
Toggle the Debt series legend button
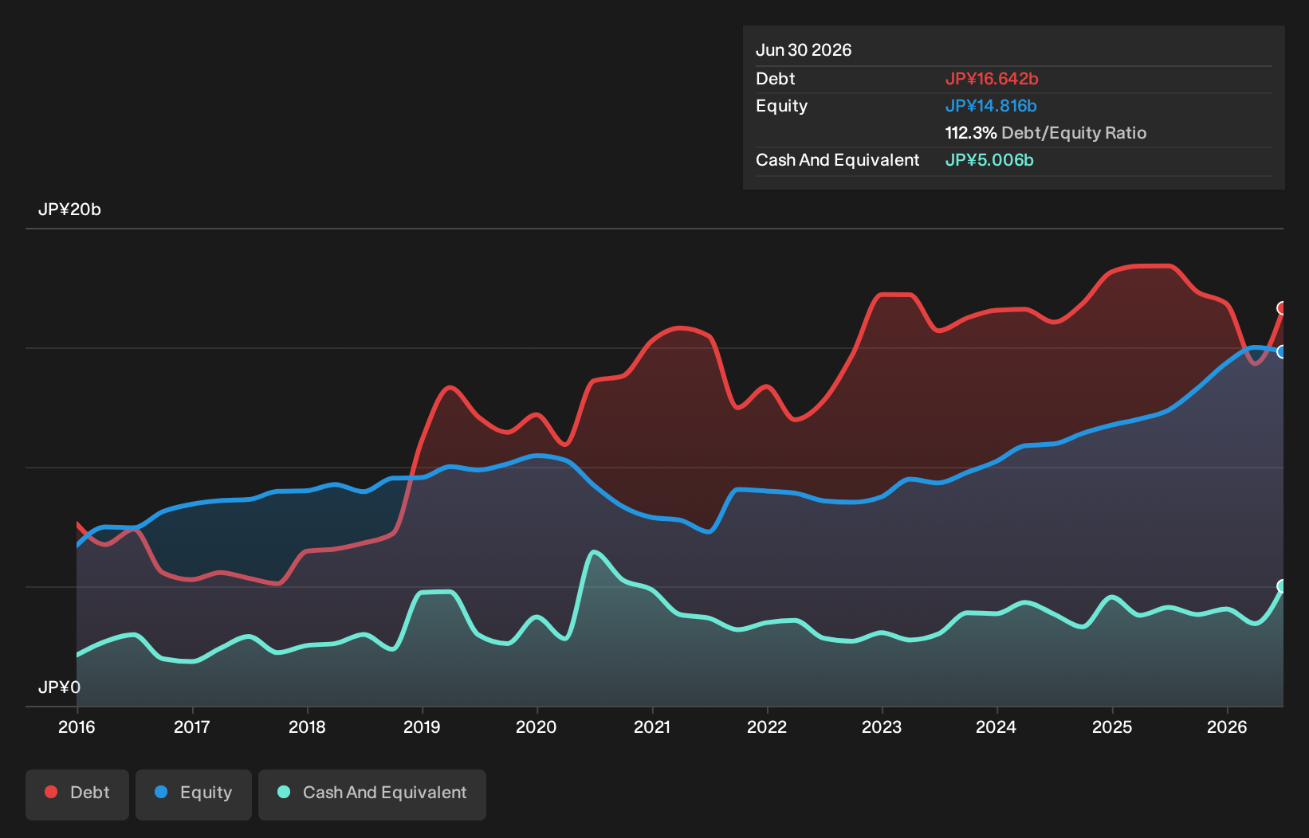click(x=77, y=794)
